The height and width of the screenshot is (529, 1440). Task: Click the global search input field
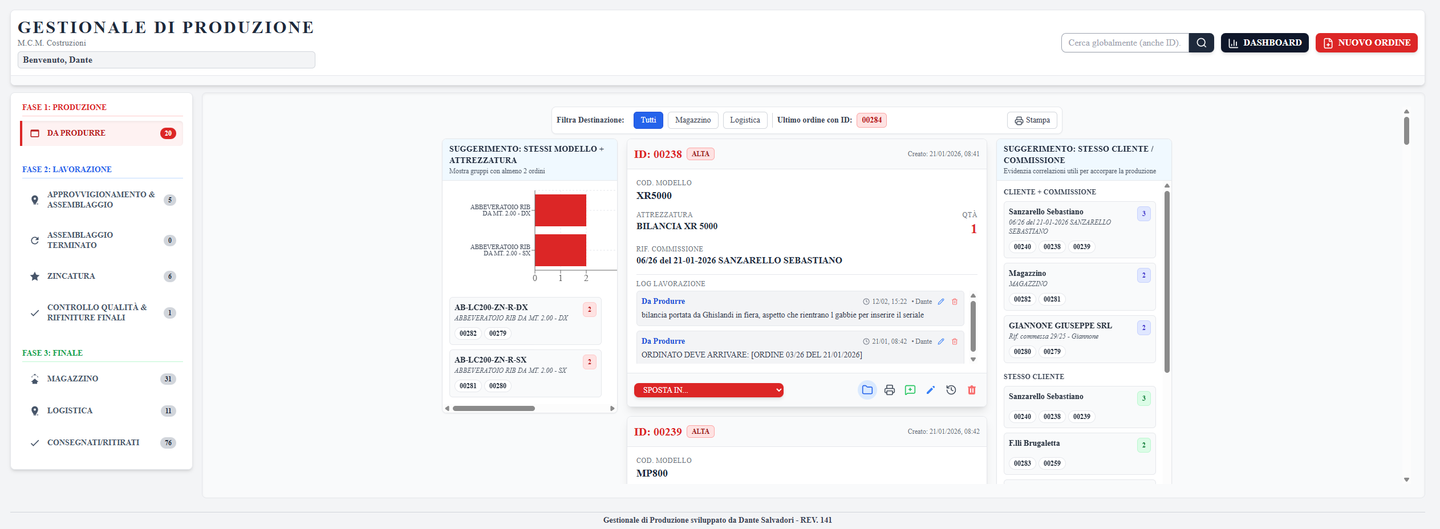[x=1124, y=43]
